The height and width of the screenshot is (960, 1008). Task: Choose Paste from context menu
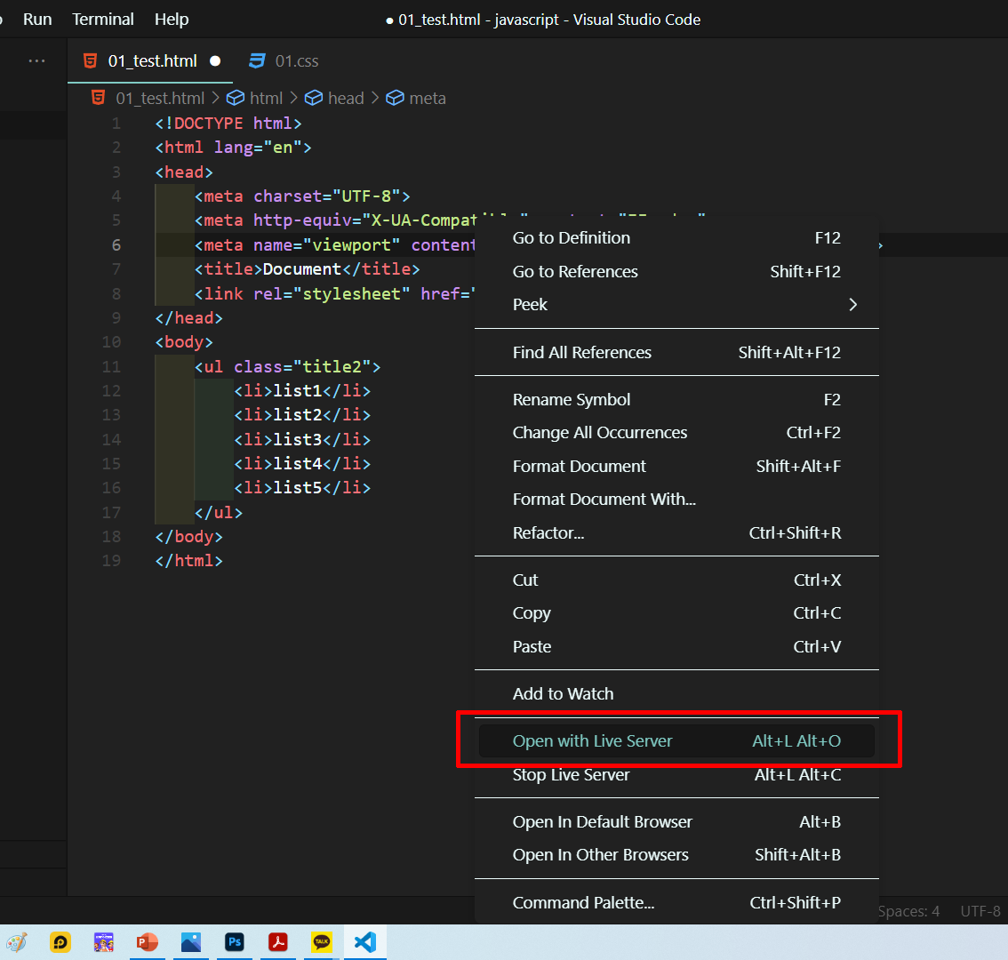[676, 646]
